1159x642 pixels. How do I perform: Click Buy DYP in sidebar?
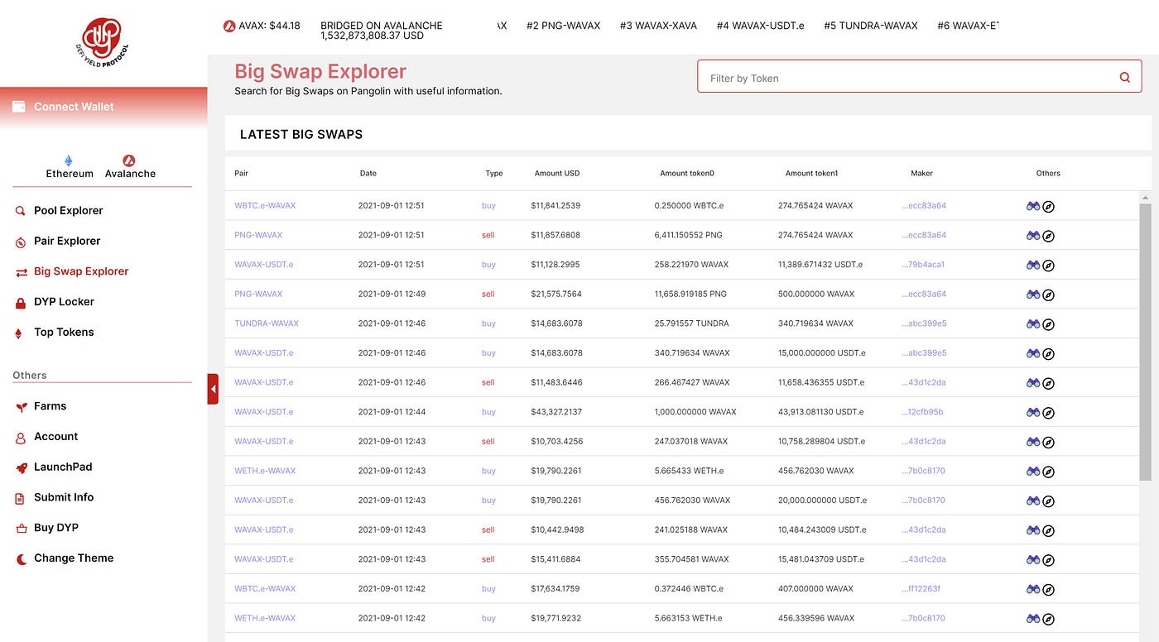[56, 528]
